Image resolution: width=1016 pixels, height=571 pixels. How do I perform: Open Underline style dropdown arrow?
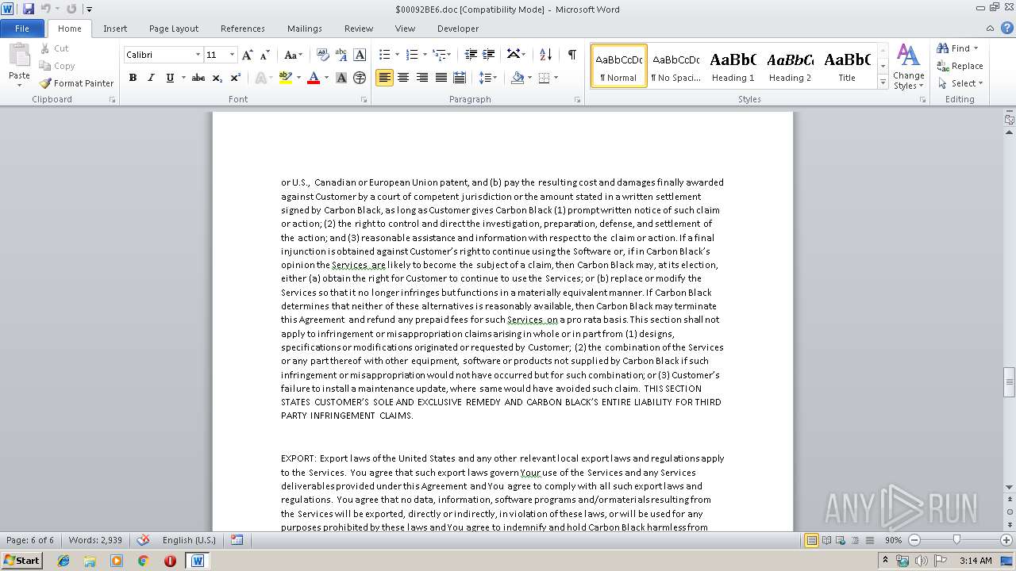183,78
